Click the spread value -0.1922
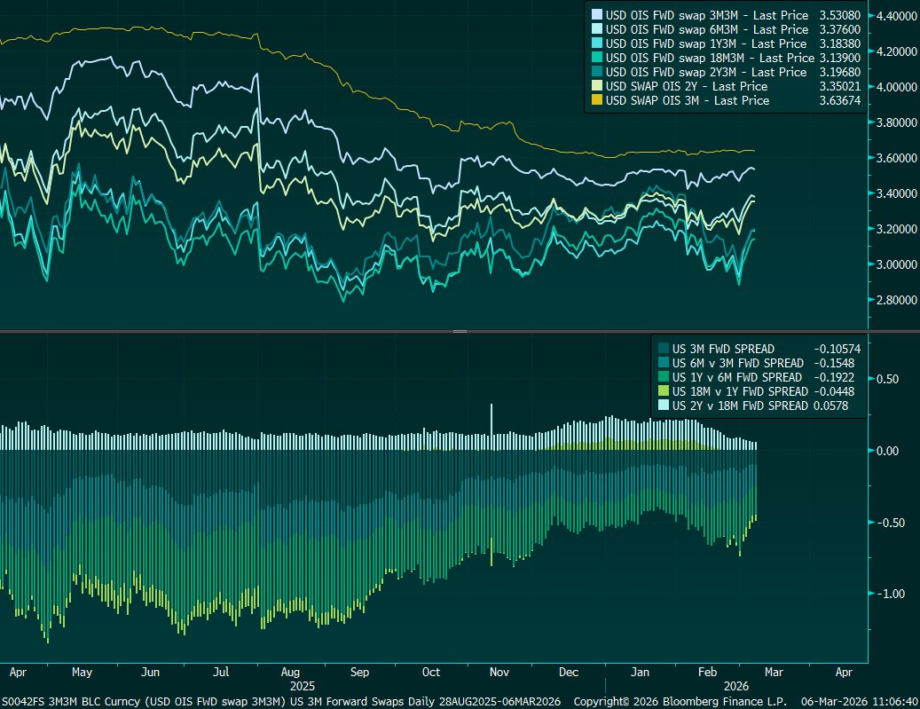Image resolution: width=920 pixels, height=709 pixels. pyautogui.click(x=834, y=377)
